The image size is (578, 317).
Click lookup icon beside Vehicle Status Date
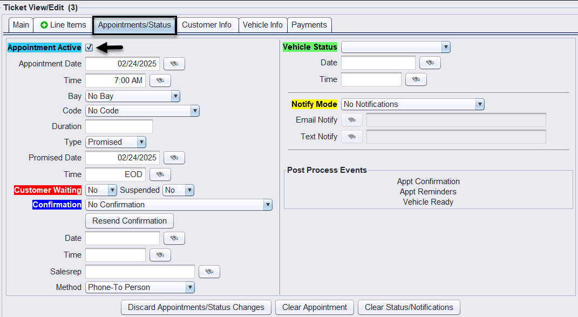tap(430, 63)
